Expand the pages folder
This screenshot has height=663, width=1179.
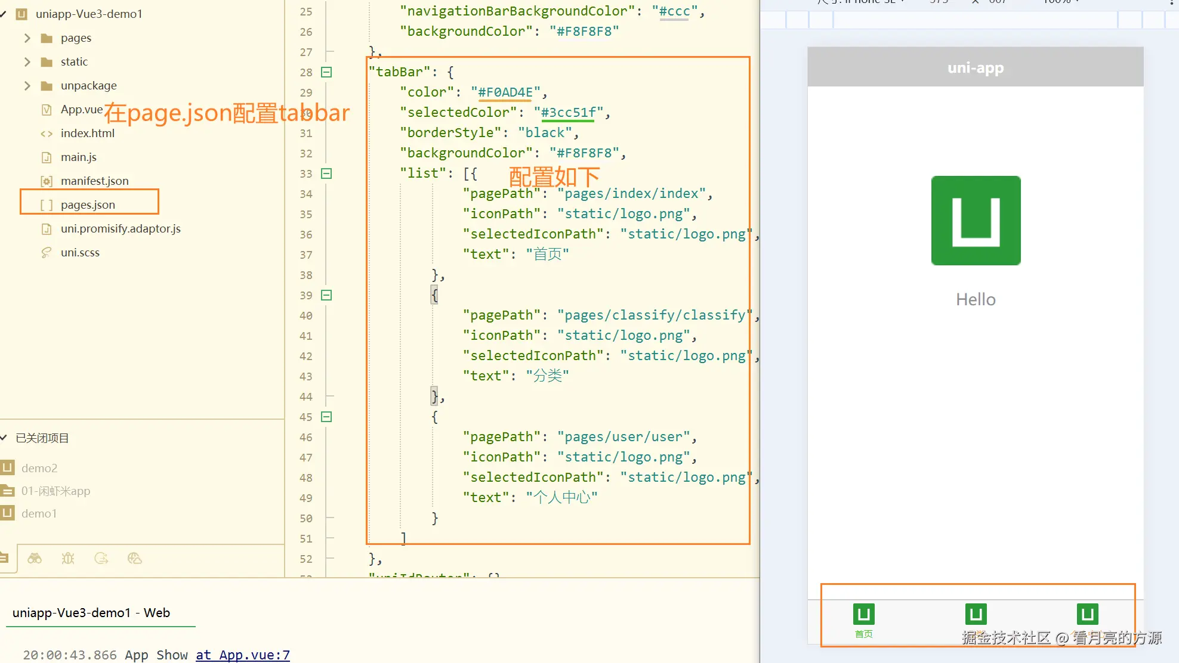[x=27, y=38]
